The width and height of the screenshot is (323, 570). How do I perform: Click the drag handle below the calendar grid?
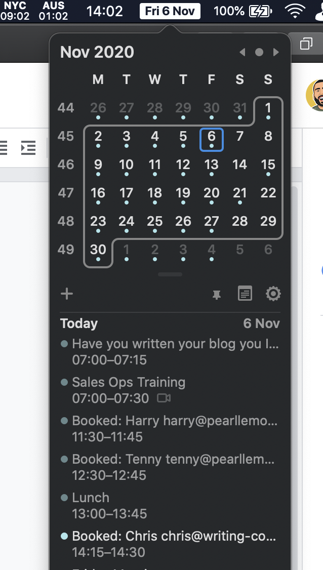tap(170, 274)
